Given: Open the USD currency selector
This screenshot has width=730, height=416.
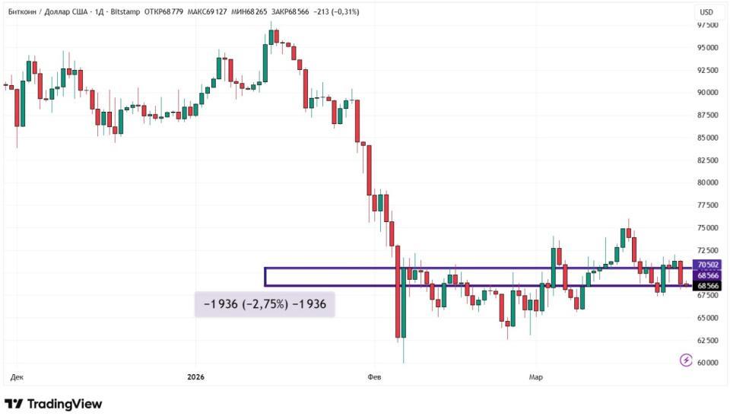Looking at the screenshot, I should 706,12.
